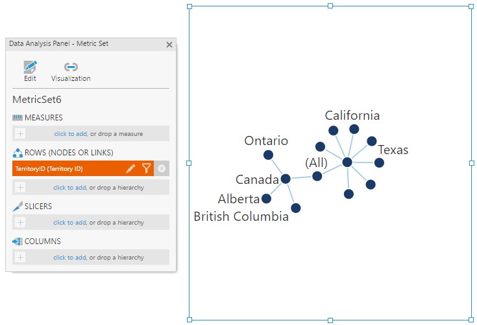
Task: Click the plus box in Slicers section
Action: [20, 222]
